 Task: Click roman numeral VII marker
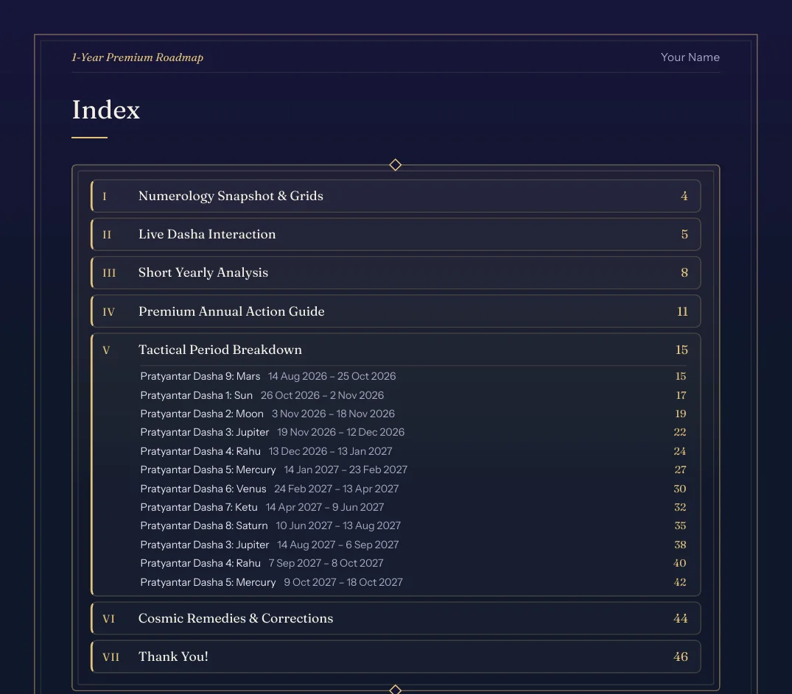pyautogui.click(x=111, y=657)
